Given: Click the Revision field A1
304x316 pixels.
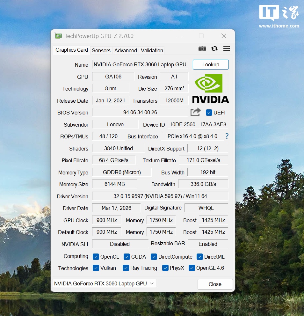Looking at the screenshot, I should click(x=174, y=77).
